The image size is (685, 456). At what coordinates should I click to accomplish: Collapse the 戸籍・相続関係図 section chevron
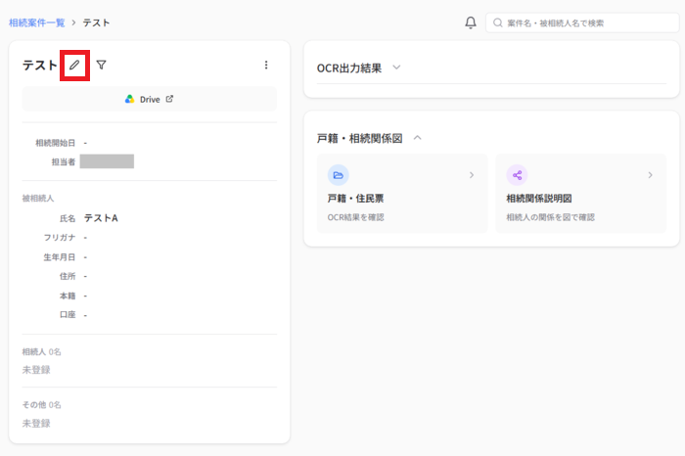pyautogui.click(x=417, y=138)
